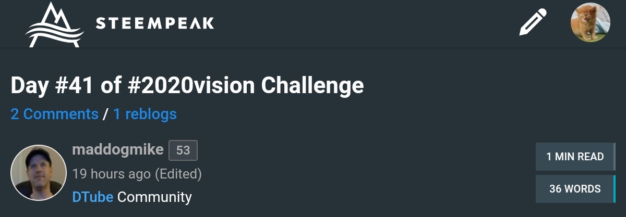Open the 2 Comments link
The image size is (626, 217).
tap(54, 114)
